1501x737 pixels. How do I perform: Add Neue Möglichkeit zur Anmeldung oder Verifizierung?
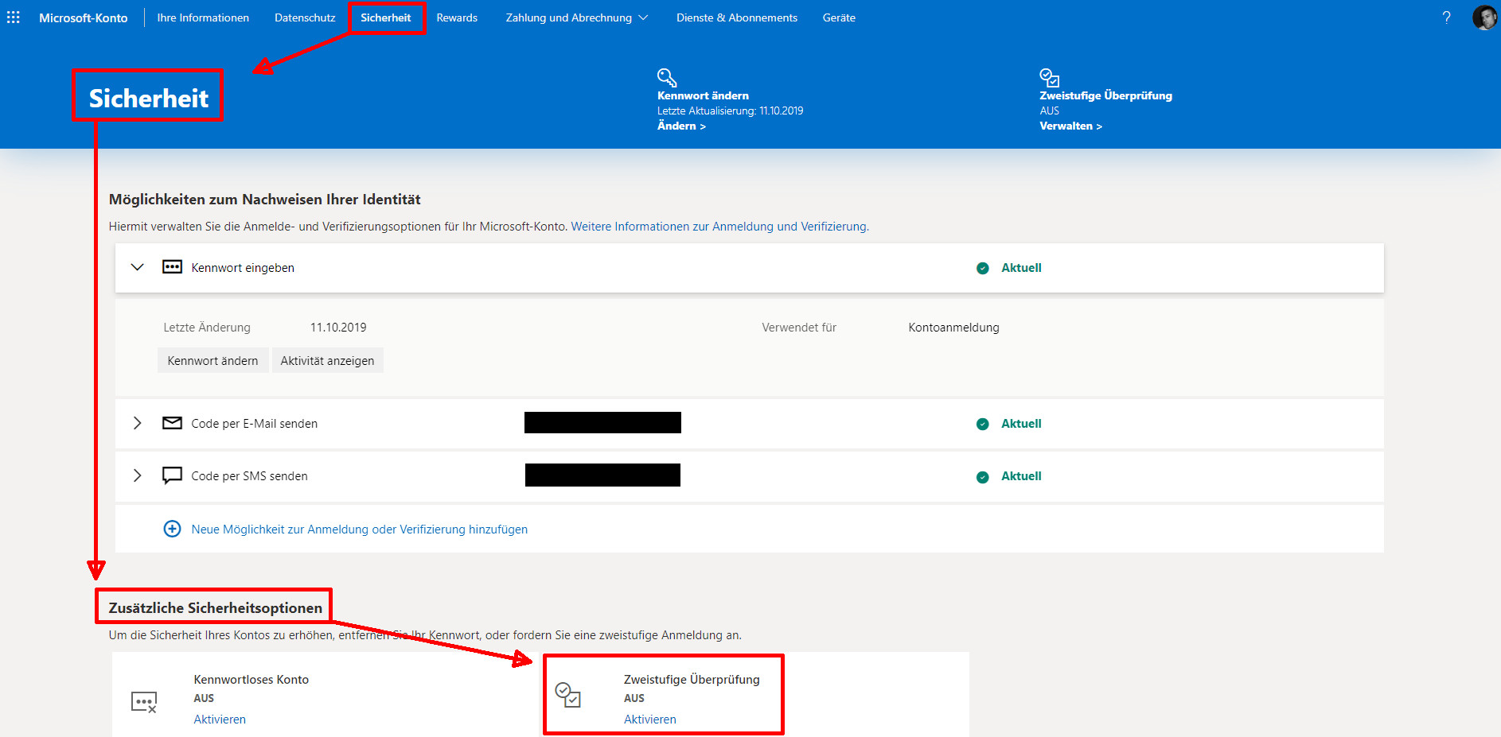[x=359, y=529]
